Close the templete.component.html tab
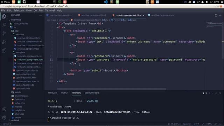The width and height of the screenshot is (224, 126). pos(144,15)
